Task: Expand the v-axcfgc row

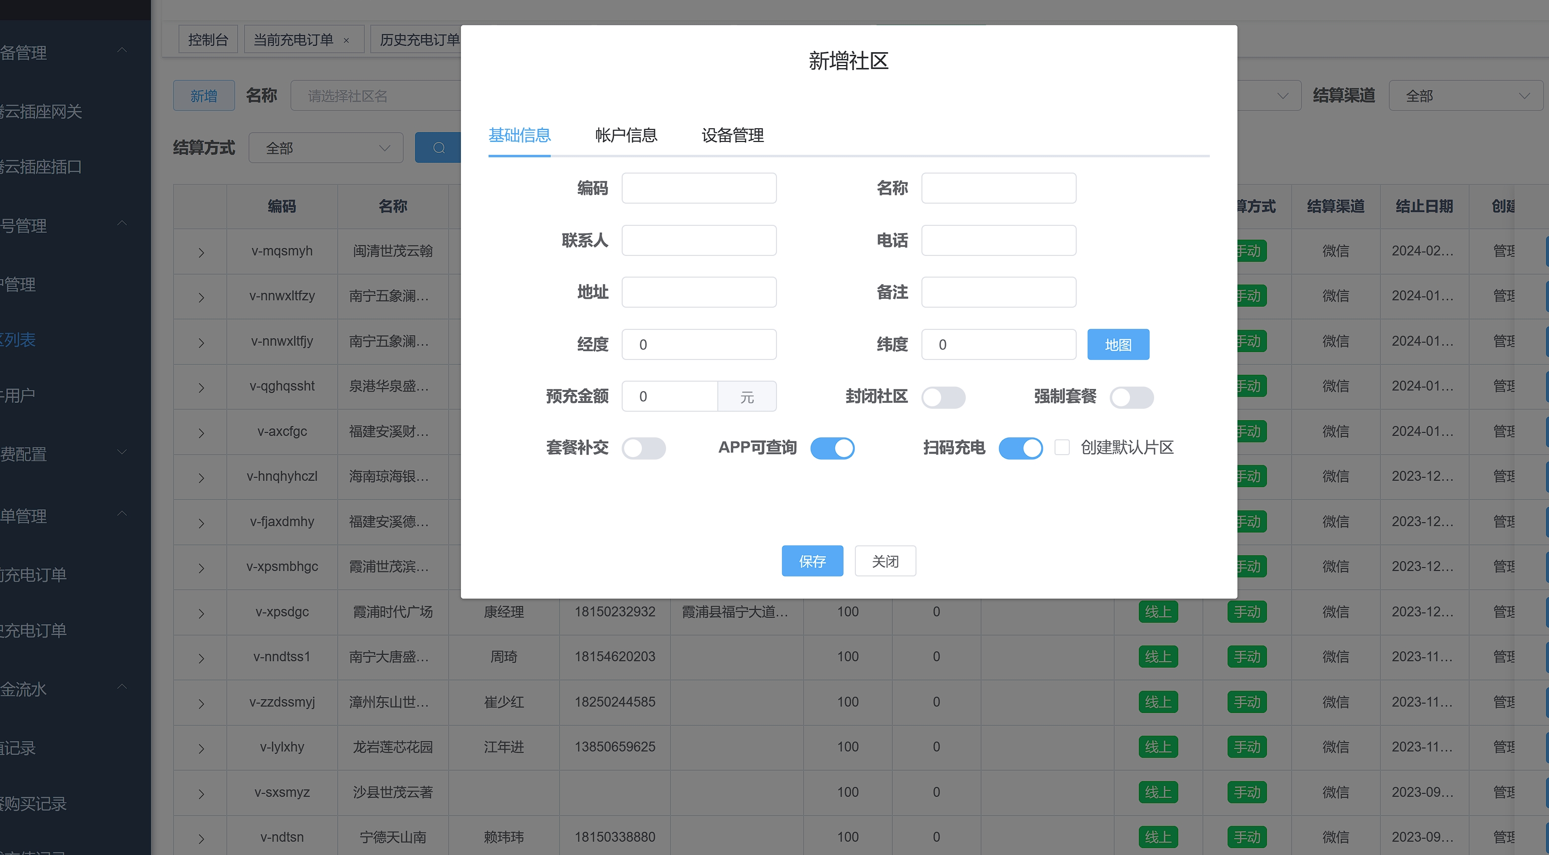Action: (201, 432)
